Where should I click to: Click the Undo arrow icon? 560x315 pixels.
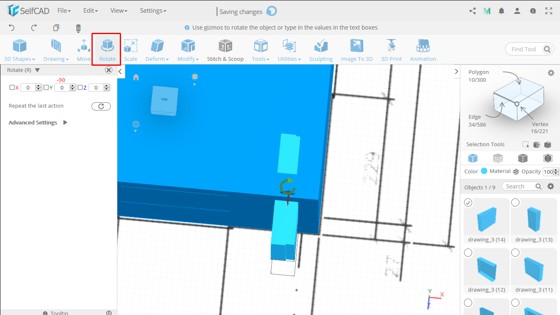pyautogui.click(x=11, y=28)
